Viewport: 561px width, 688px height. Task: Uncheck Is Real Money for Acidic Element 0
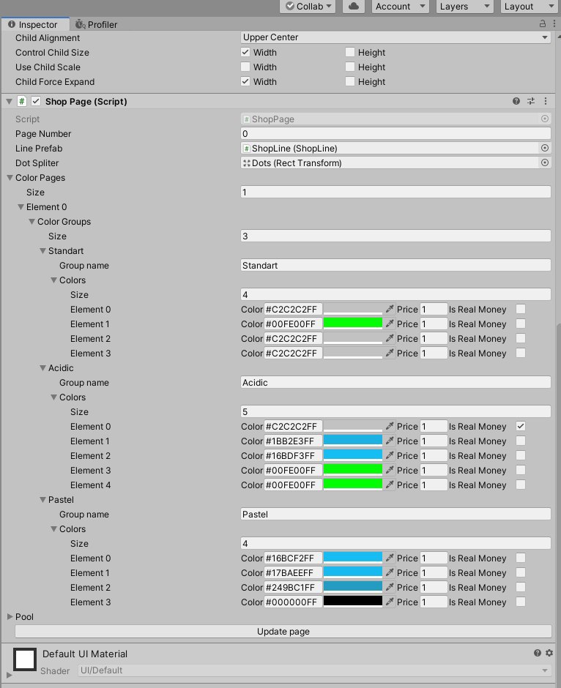(x=521, y=426)
